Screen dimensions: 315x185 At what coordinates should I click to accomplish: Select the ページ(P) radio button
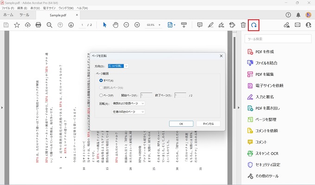(101, 95)
